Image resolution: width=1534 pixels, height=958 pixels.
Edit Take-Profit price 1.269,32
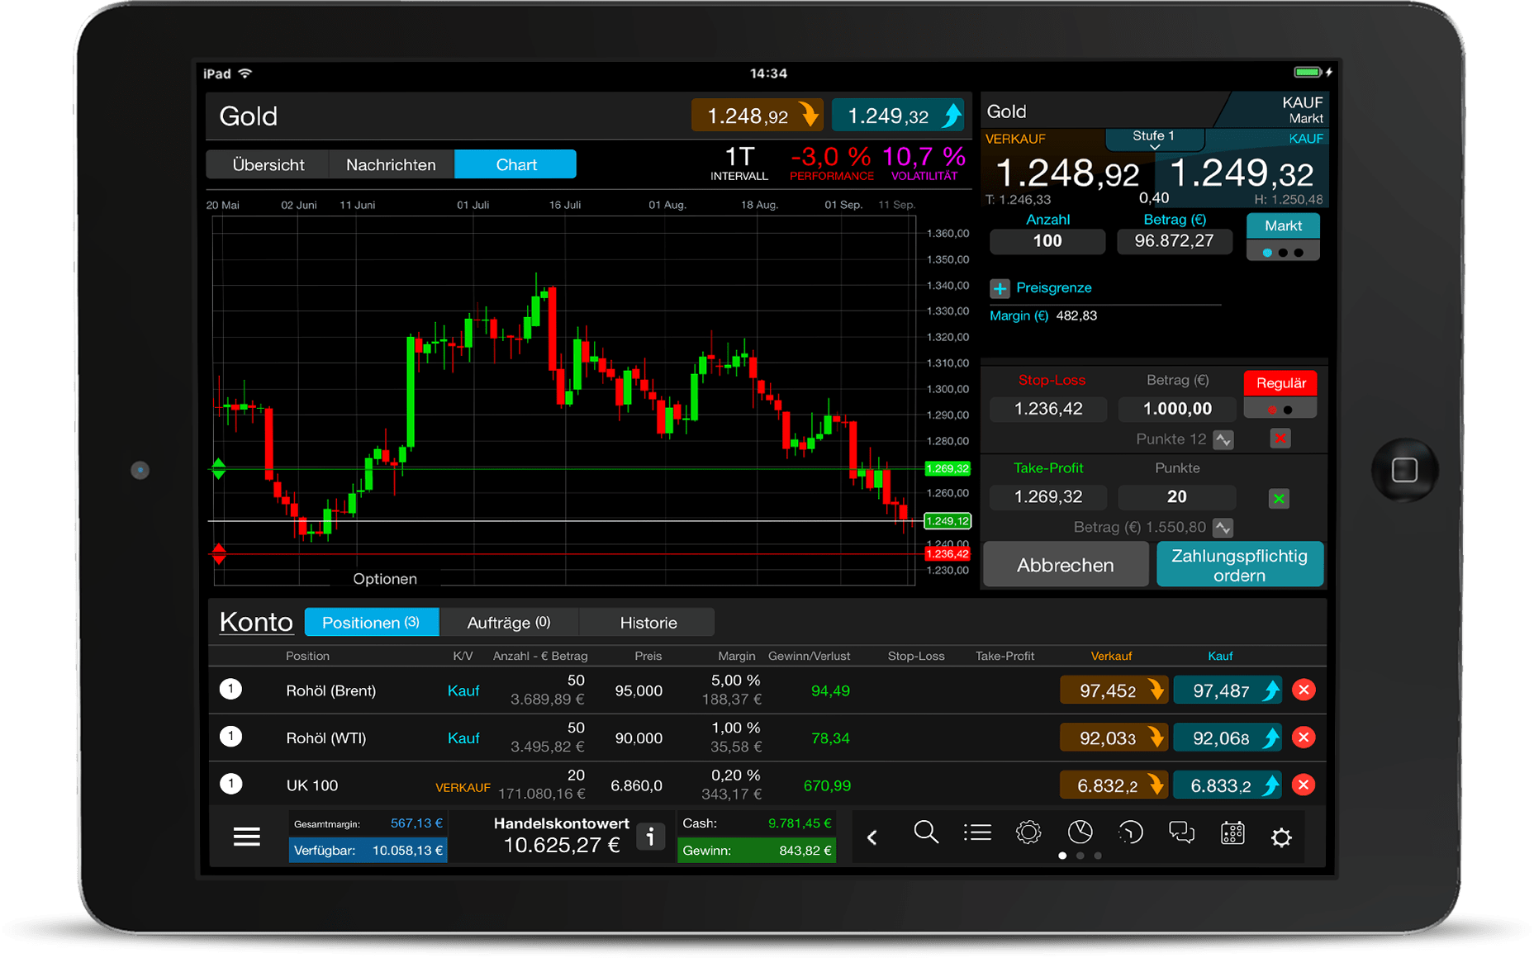[1048, 497]
